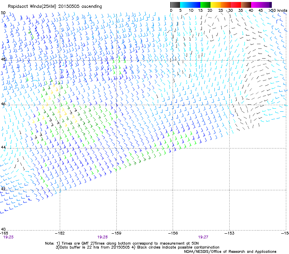
Task: Click the -153 longitude axis label
Action: point(229,233)
